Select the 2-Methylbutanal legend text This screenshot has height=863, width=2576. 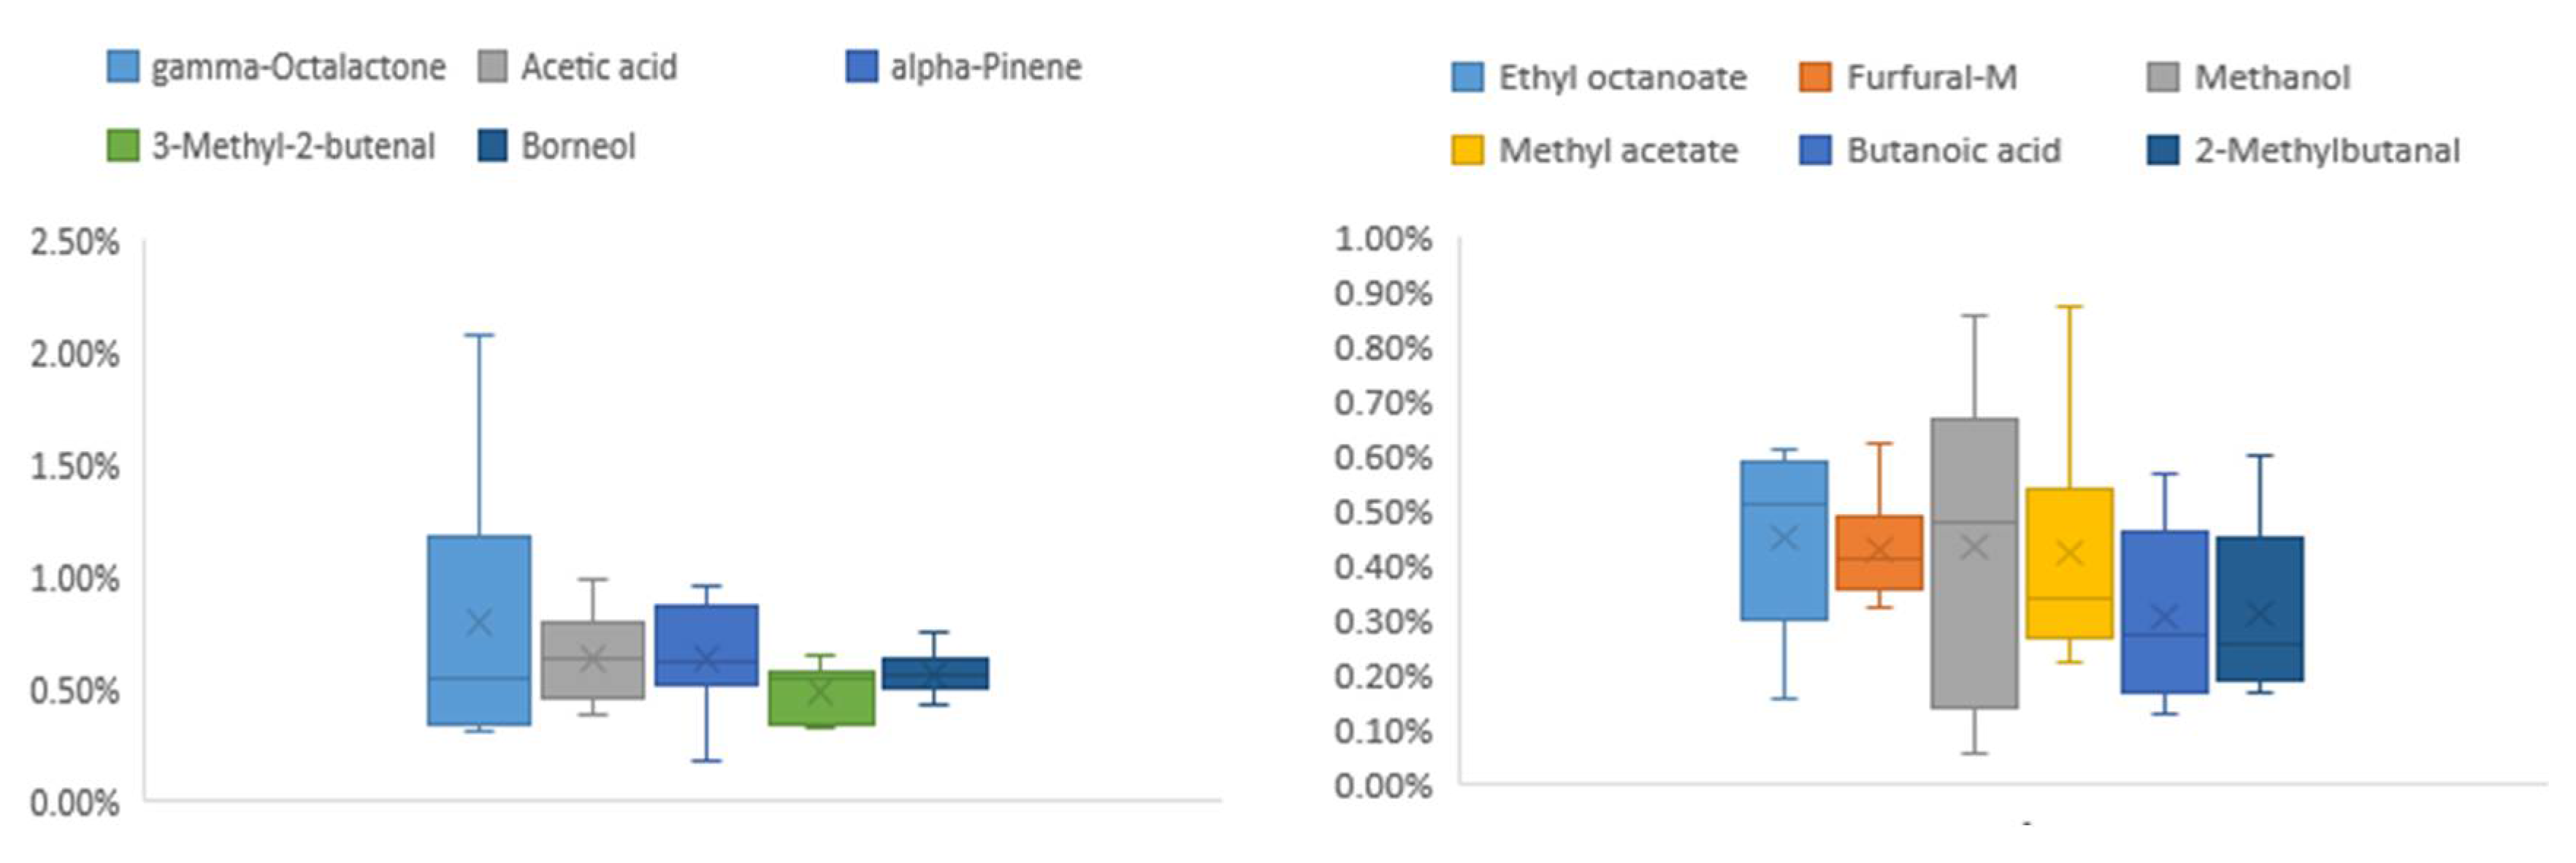click(x=2327, y=151)
